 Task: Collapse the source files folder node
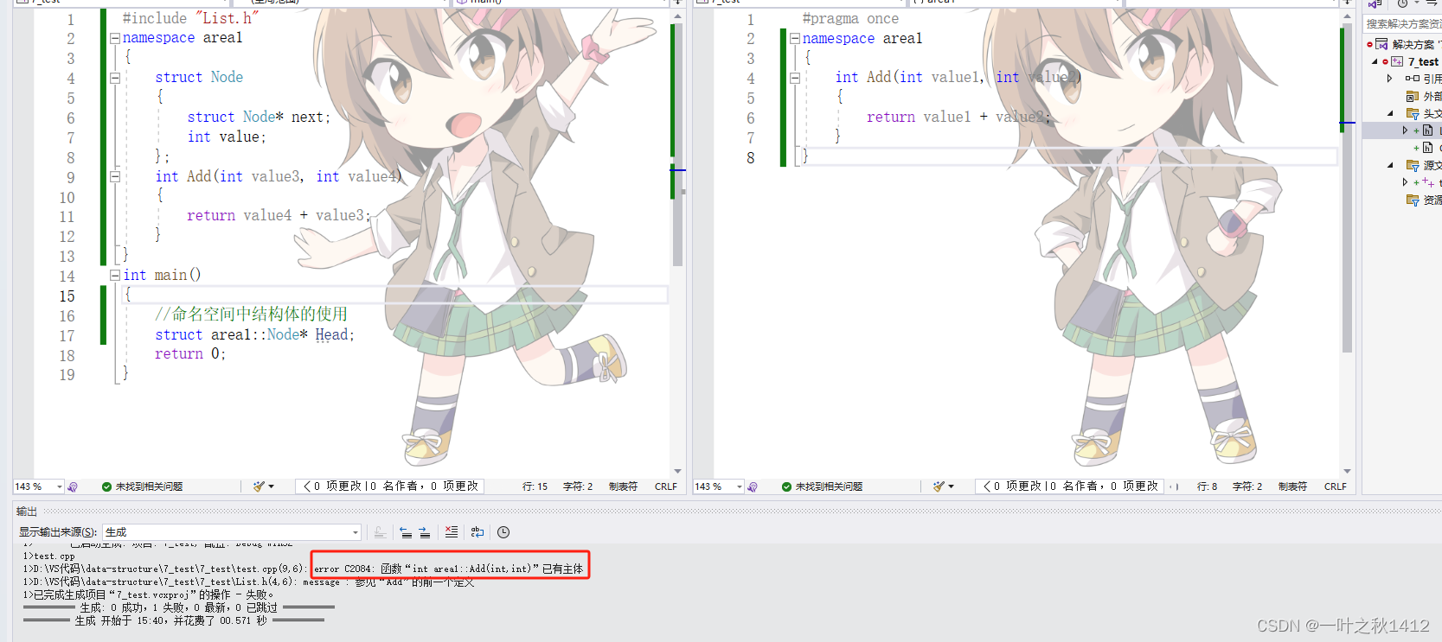tap(1390, 165)
